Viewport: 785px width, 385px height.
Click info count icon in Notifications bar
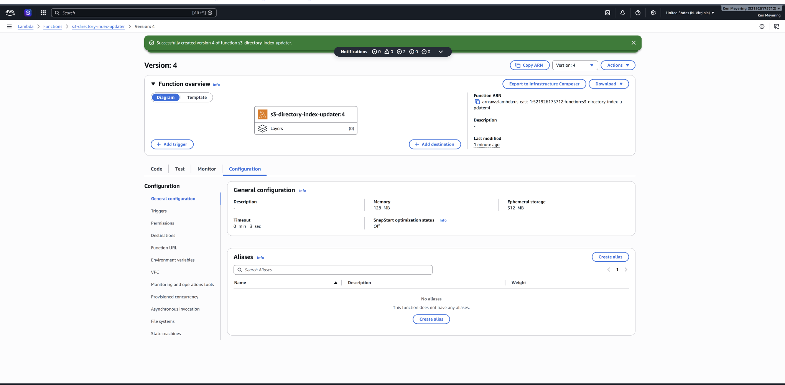(x=411, y=52)
